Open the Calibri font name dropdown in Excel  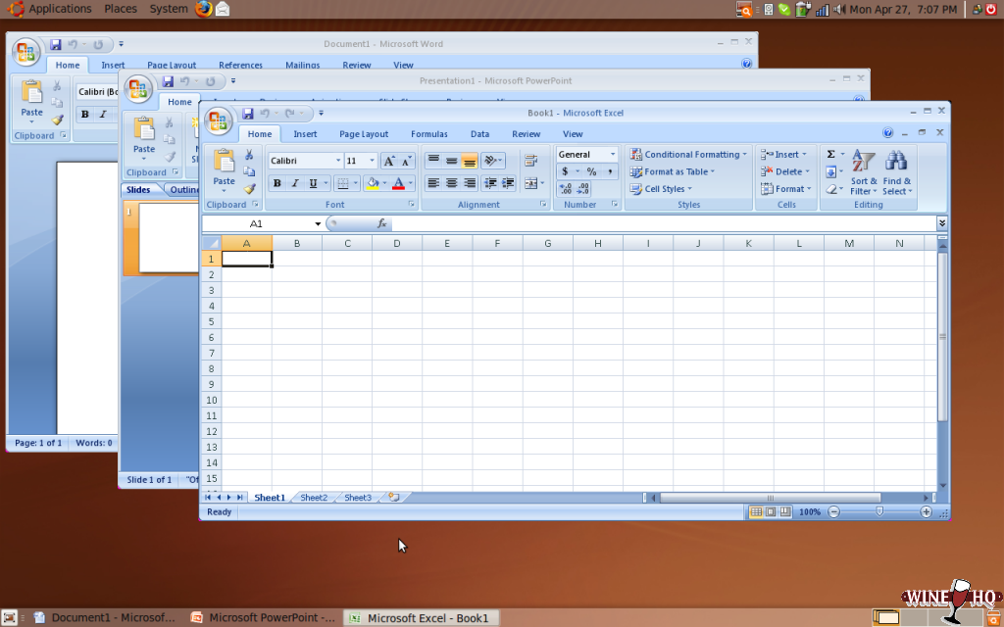pyautogui.click(x=338, y=161)
